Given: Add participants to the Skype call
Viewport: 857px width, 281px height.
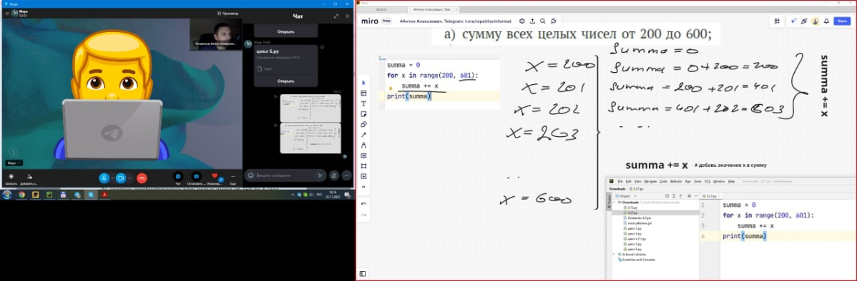Looking at the screenshot, I should 29,178.
